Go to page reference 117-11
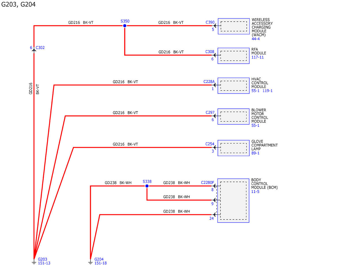The image size is (346, 267). pos(257,57)
